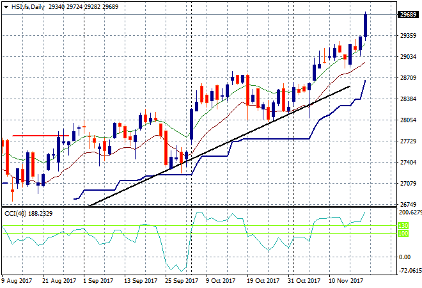
Task: Click the CCI level marker 130
Action: pos(403,225)
